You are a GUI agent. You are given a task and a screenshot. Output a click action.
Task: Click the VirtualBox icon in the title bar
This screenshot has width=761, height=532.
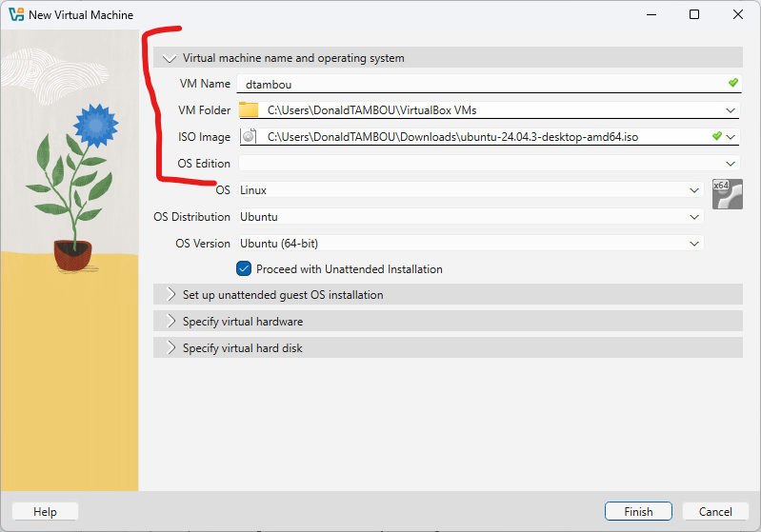[16, 14]
